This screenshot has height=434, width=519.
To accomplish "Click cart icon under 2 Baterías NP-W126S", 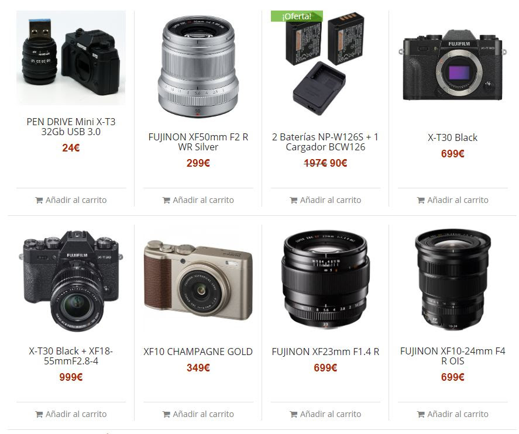I will point(293,200).
